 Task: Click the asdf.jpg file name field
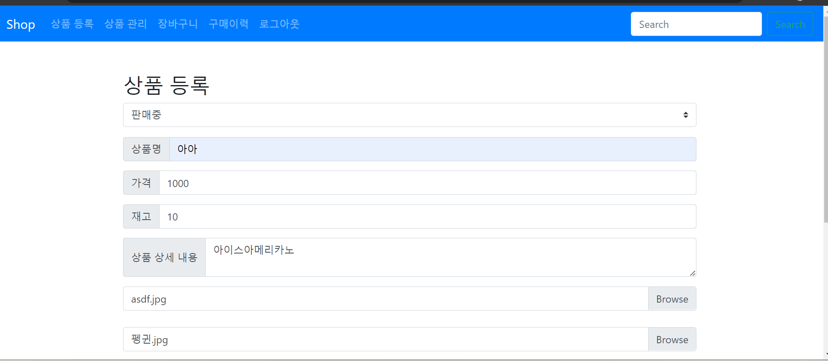[x=385, y=299]
